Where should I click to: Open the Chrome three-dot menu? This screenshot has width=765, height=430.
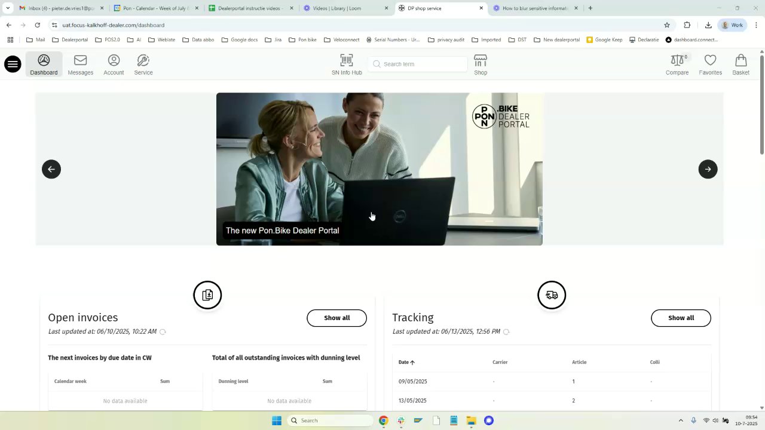click(x=756, y=25)
